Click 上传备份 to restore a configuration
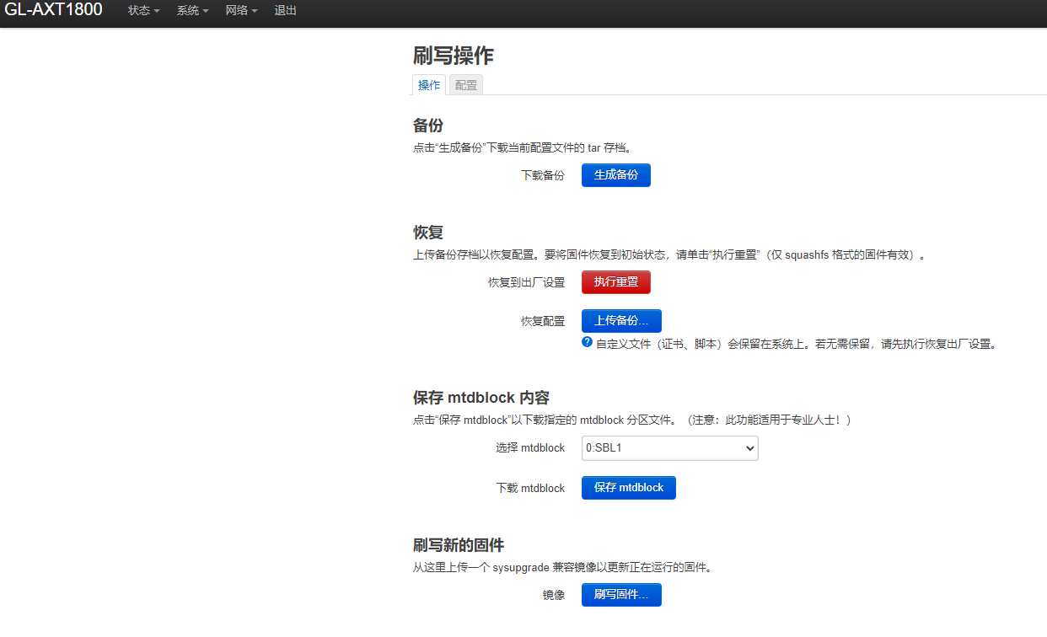Image resolution: width=1047 pixels, height=637 pixels. pos(620,320)
